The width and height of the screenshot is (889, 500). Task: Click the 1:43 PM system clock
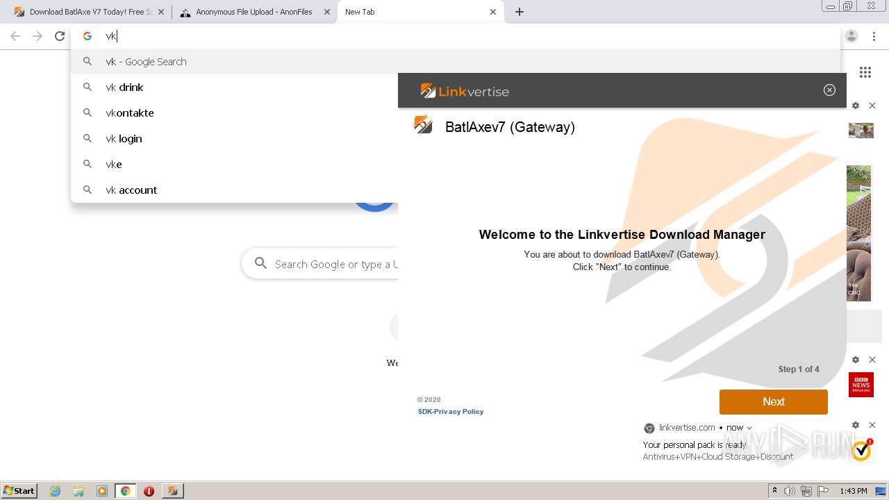(x=854, y=491)
